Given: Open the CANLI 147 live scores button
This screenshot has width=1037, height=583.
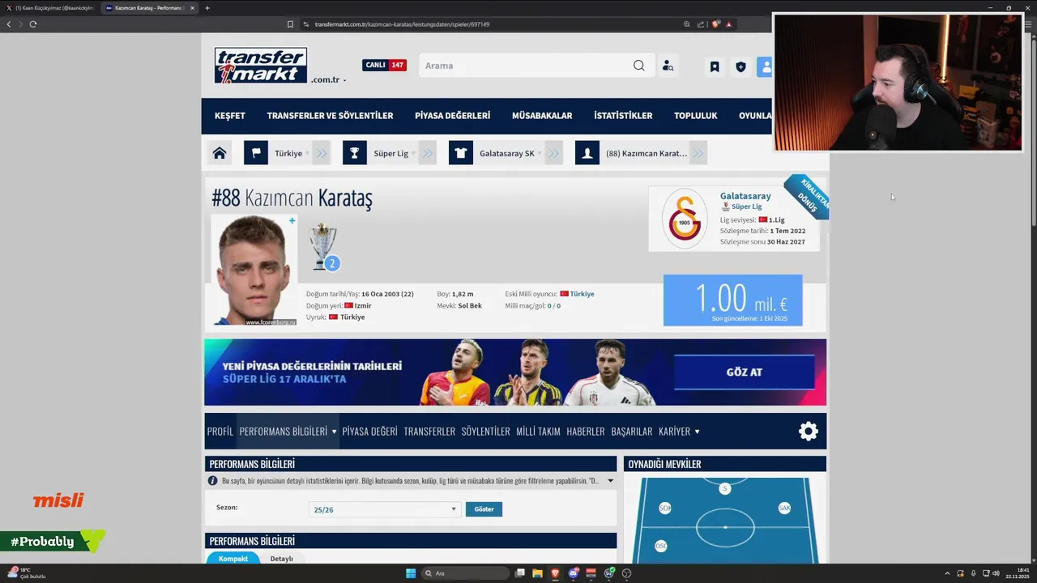Looking at the screenshot, I should click(x=384, y=65).
